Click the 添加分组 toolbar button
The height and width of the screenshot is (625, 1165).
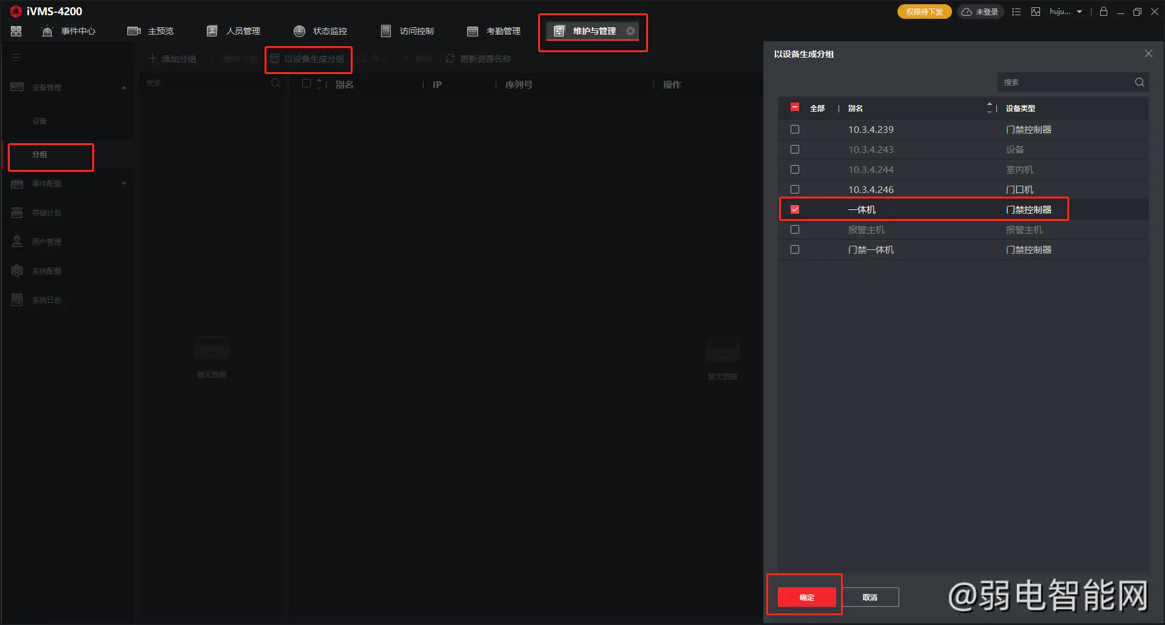(x=172, y=59)
